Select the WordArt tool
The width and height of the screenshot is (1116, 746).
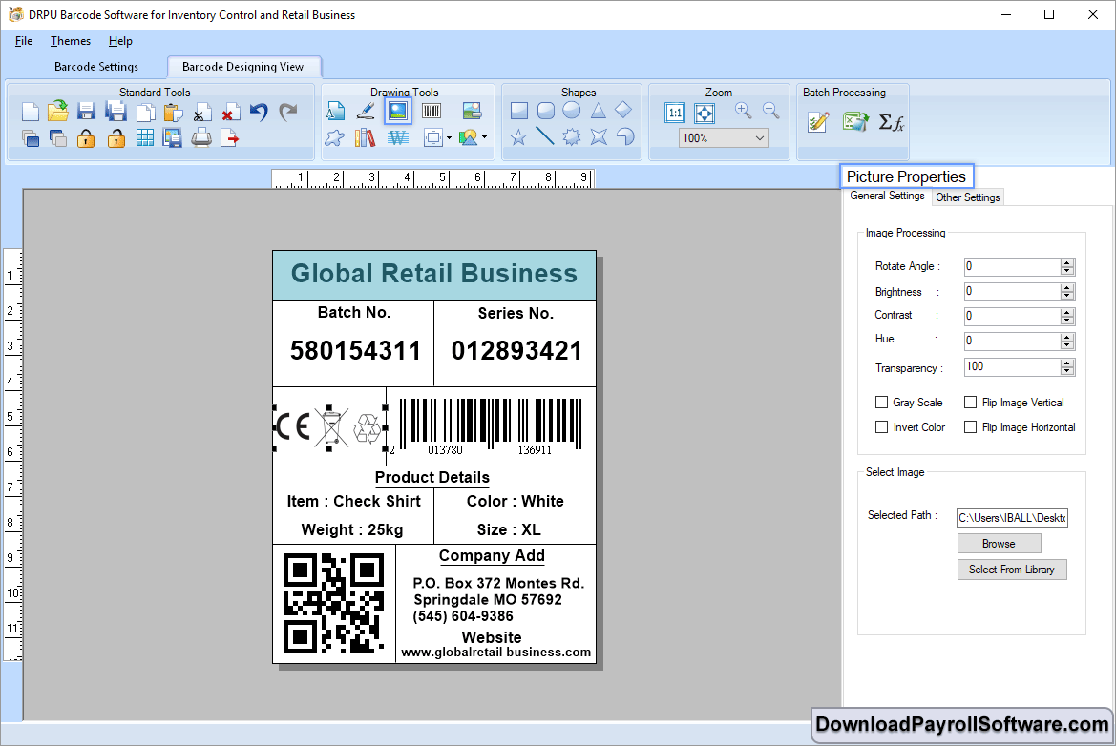[398, 137]
